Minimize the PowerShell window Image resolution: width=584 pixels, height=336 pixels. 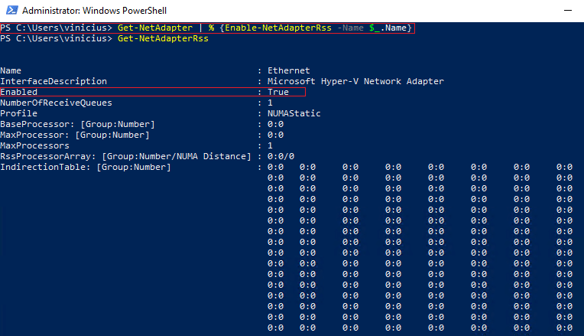[x=568, y=11]
